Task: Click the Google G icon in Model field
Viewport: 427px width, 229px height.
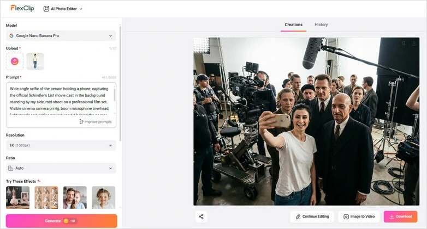Action: [x=11, y=35]
